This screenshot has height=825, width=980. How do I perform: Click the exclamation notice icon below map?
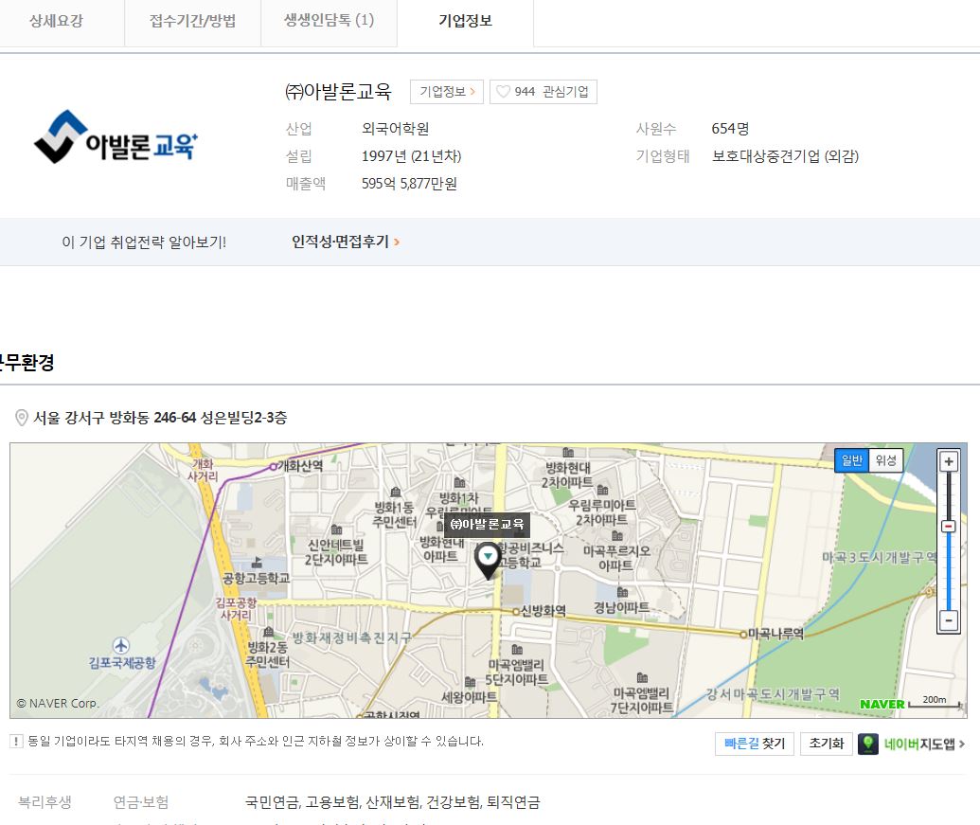coord(16,742)
